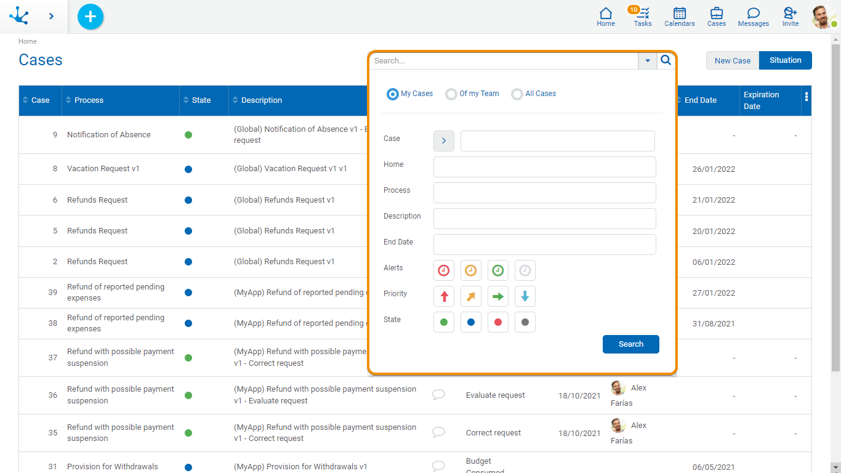
Task: Select the All Cases radio button
Action: pyautogui.click(x=517, y=94)
